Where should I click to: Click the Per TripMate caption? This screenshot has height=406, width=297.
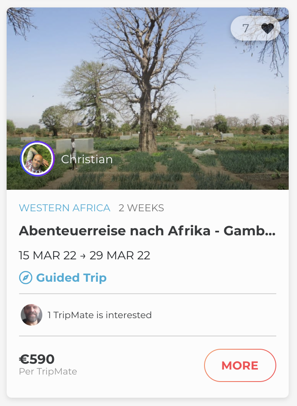click(48, 372)
